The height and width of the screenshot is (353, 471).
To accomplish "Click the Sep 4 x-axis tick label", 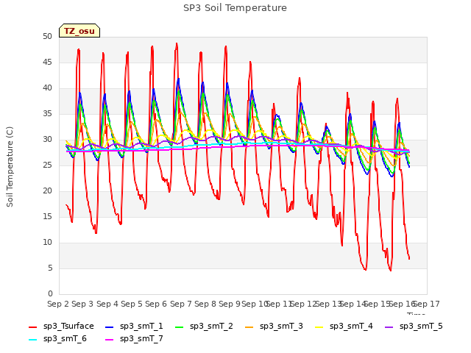I will click(107, 304).
